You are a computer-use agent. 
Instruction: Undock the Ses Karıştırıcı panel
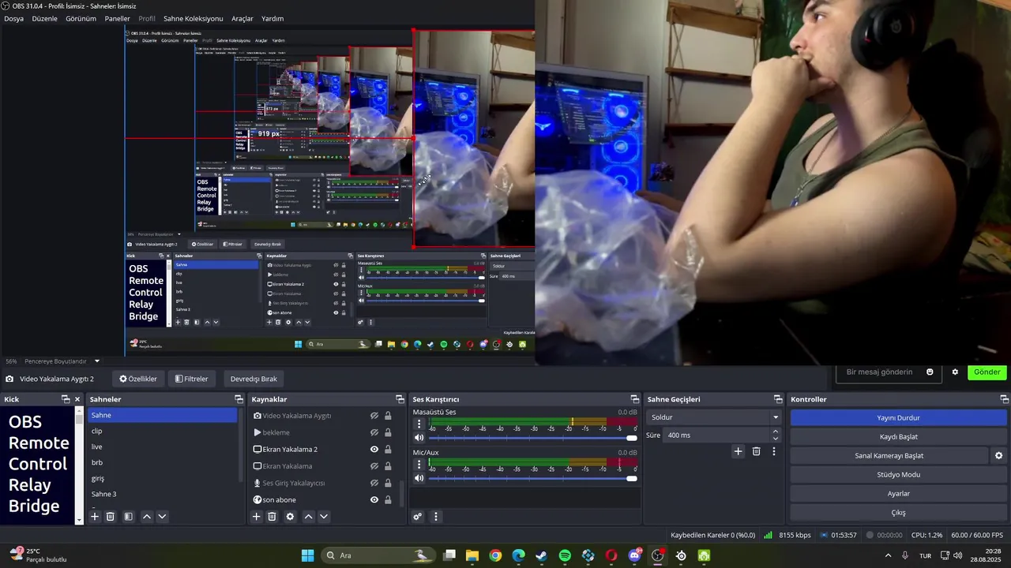click(x=634, y=399)
